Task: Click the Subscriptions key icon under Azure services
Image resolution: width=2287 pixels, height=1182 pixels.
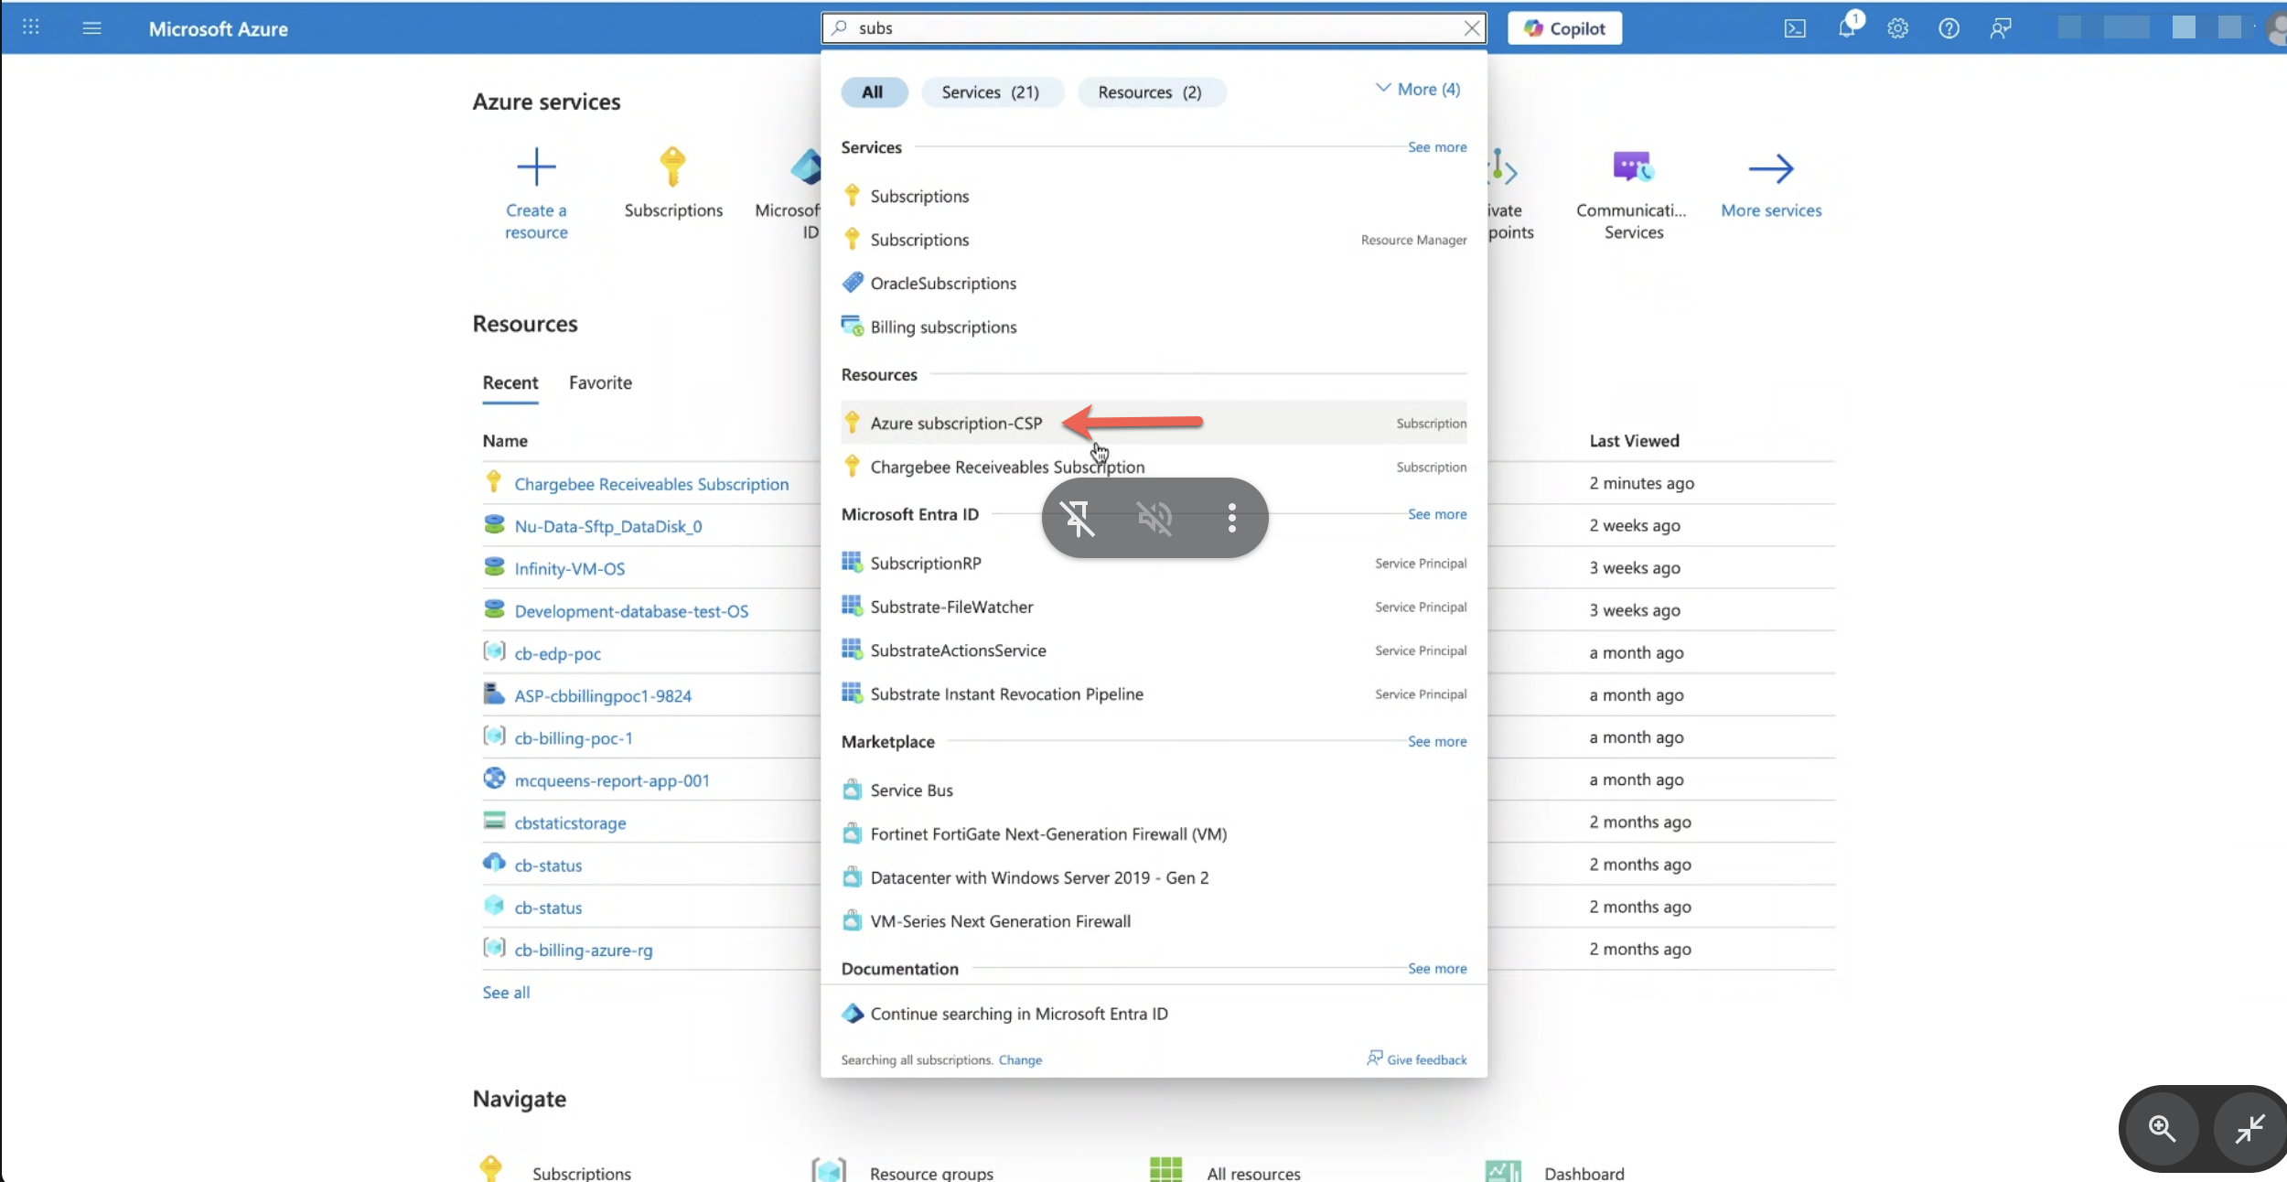Action: [672, 167]
